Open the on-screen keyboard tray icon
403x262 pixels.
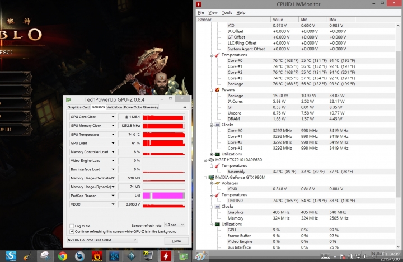325,256
